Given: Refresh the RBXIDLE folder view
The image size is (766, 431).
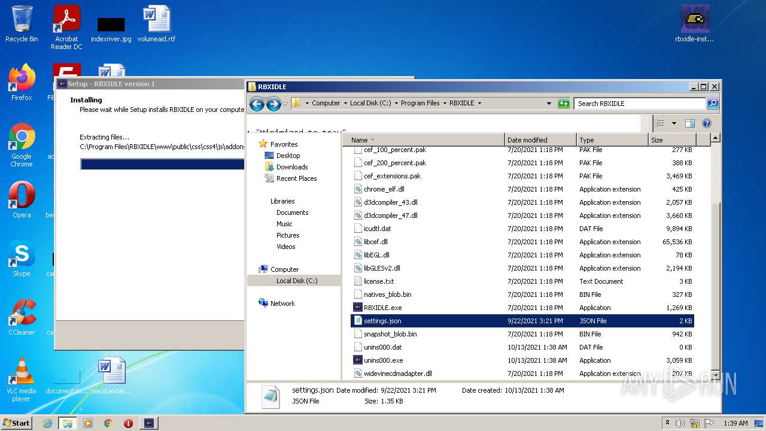Looking at the screenshot, I should [x=563, y=103].
